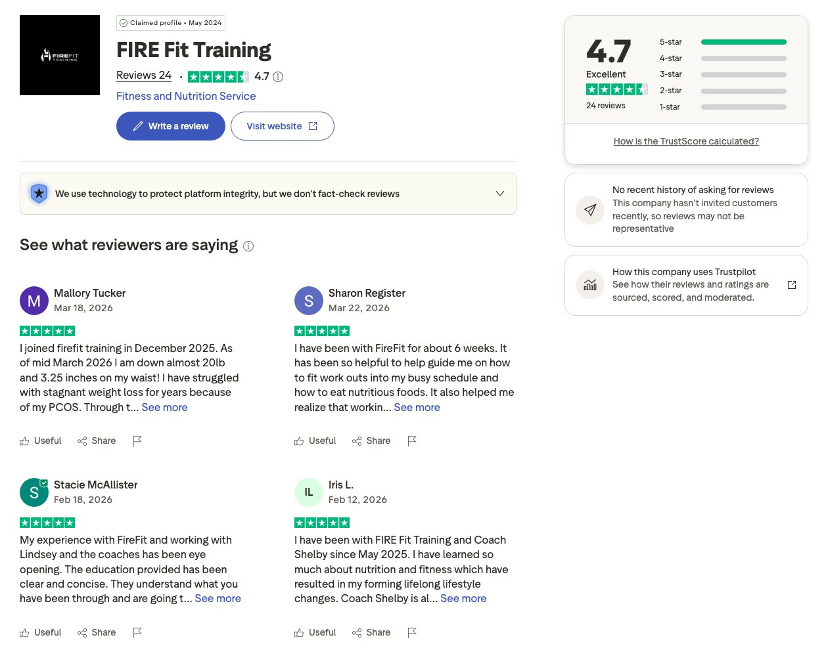Click Iris L. reviewer name
The height and width of the screenshot is (650, 828).
click(x=341, y=485)
